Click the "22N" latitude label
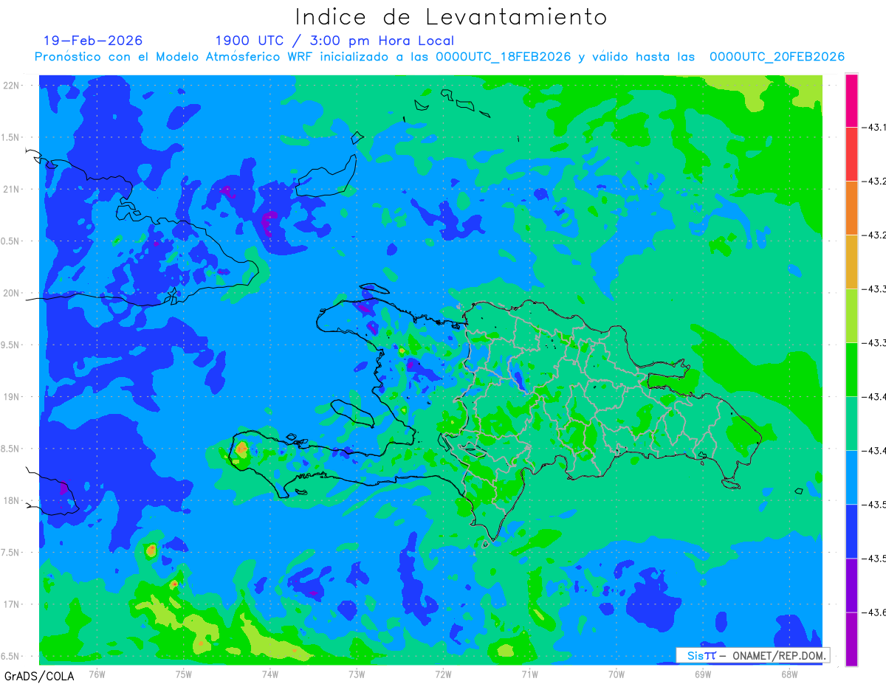This screenshot has width=886, height=684. point(12,86)
